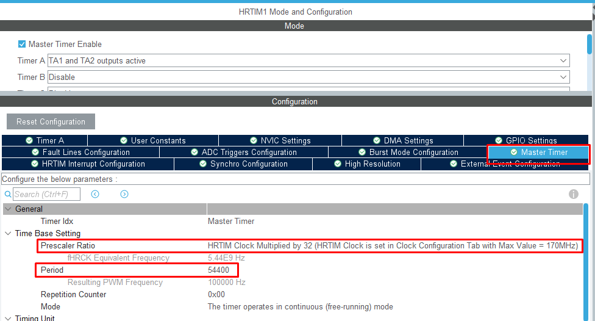
Task: Select the Fault Lines Configuration tab
Action: point(80,152)
